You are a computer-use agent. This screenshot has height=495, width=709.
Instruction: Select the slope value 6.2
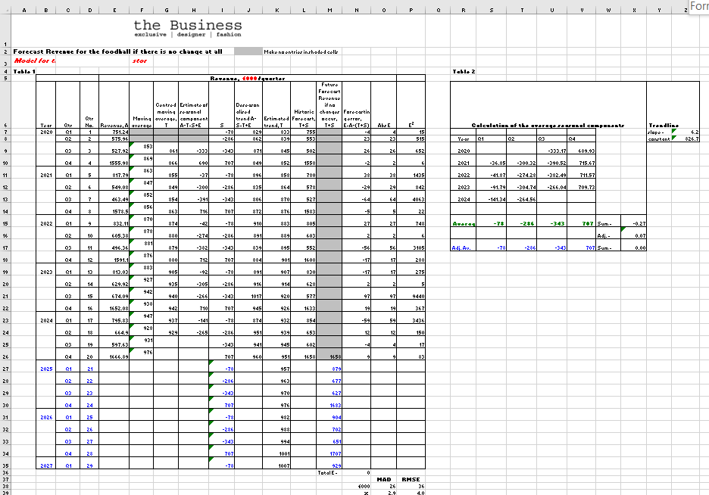click(687, 132)
